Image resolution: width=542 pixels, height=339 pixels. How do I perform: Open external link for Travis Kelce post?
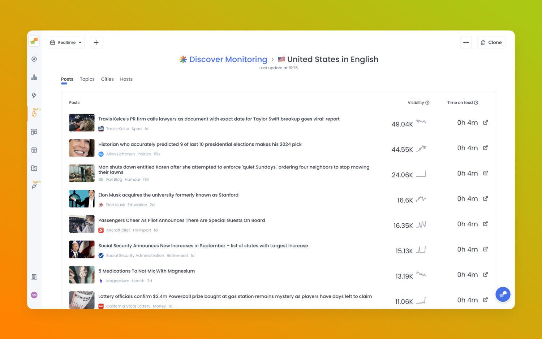pos(486,123)
